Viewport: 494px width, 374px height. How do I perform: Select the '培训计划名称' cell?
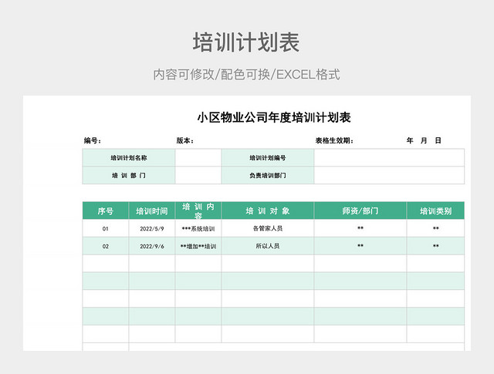coord(129,158)
